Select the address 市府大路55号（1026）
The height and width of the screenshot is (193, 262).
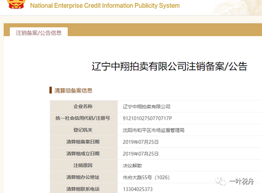click(x=146, y=177)
